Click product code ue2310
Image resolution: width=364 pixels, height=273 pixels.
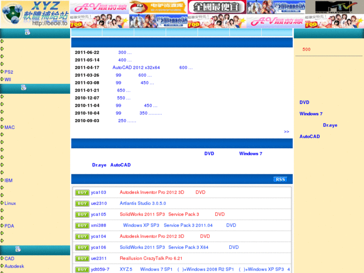point(99,203)
